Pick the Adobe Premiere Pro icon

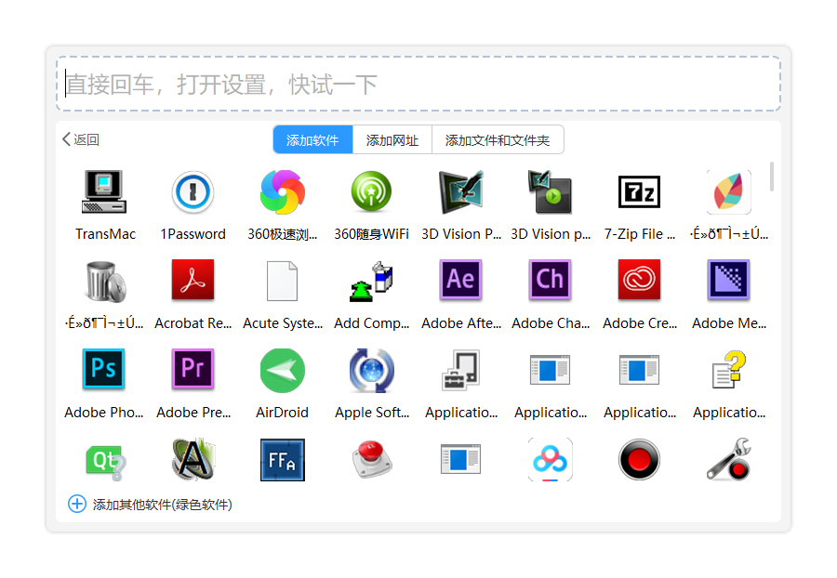point(193,369)
